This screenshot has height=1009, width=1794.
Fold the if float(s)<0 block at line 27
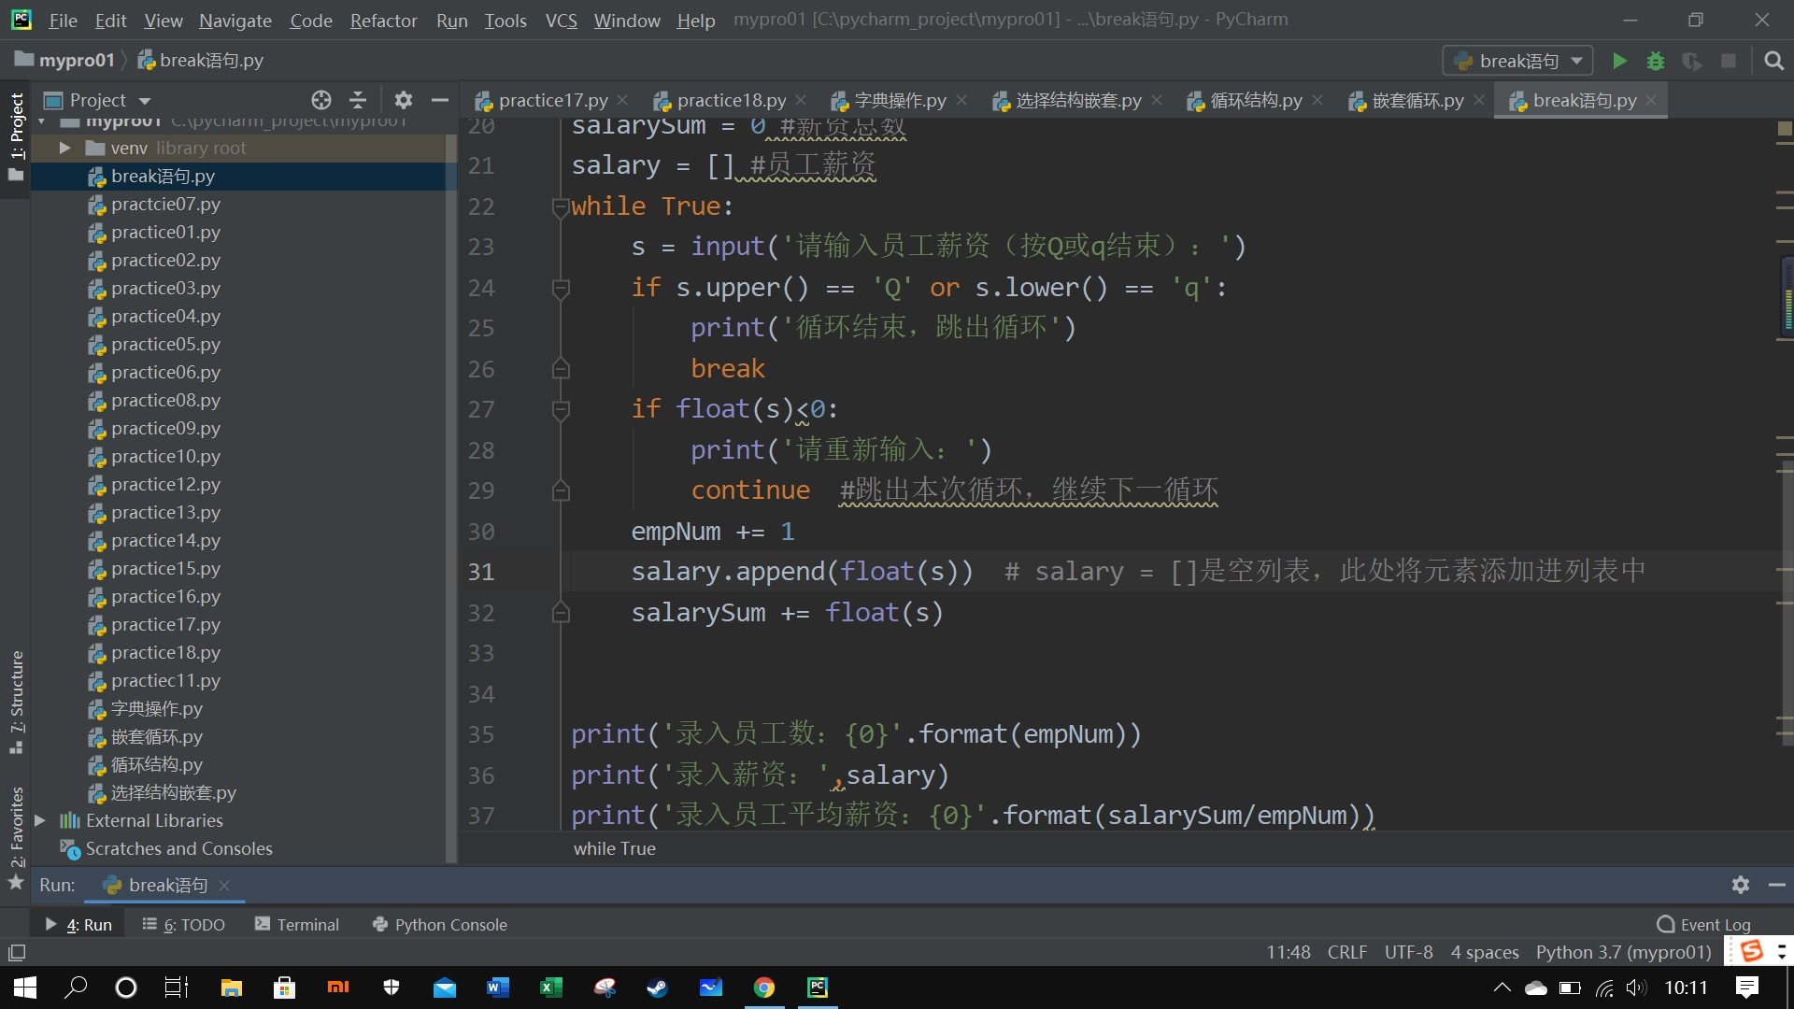pos(561,409)
